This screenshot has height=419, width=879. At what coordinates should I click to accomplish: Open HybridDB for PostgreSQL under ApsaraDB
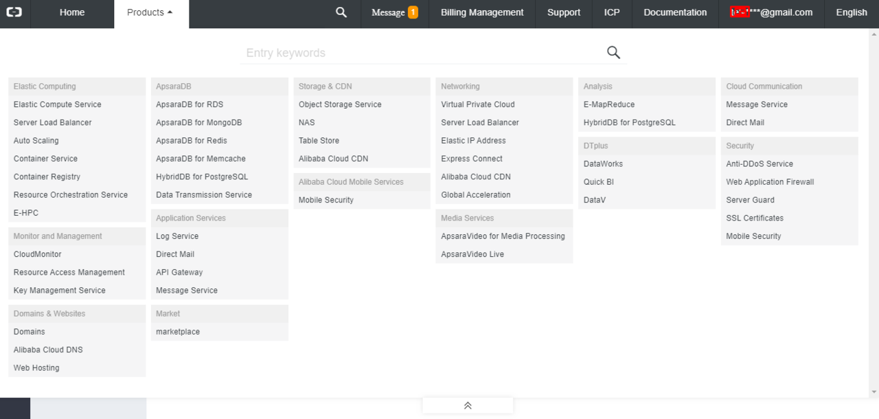pyautogui.click(x=202, y=177)
